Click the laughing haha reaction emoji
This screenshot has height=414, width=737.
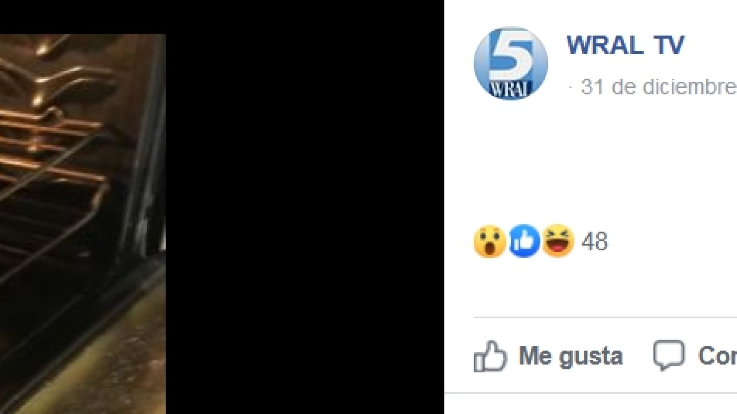558,240
